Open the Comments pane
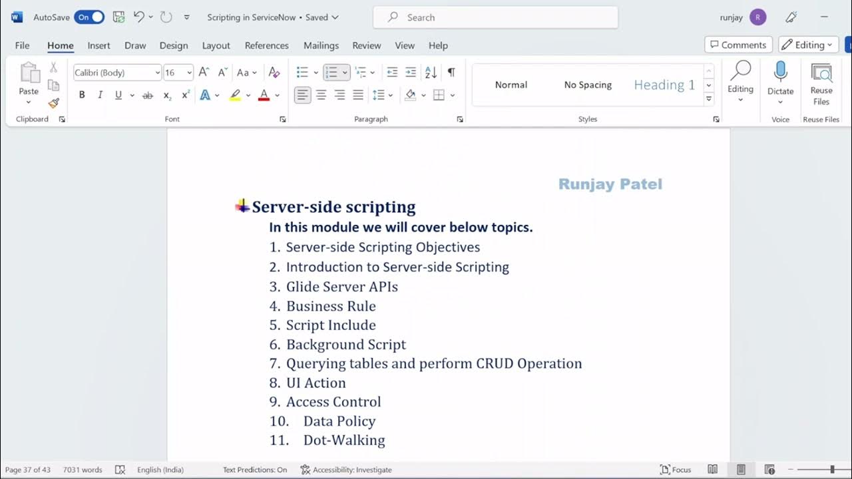This screenshot has height=479, width=852. [x=738, y=45]
